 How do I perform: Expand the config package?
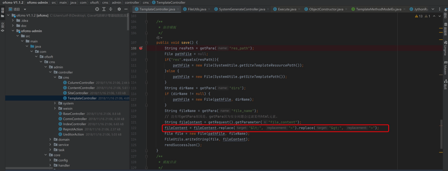pyautogui.click(x=50, y=160)
